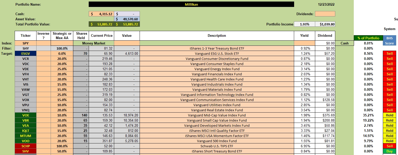Click the Portfolio Income percentage 1.93%
The width and height of the screenshot is (398, 155).
(304, 24)
